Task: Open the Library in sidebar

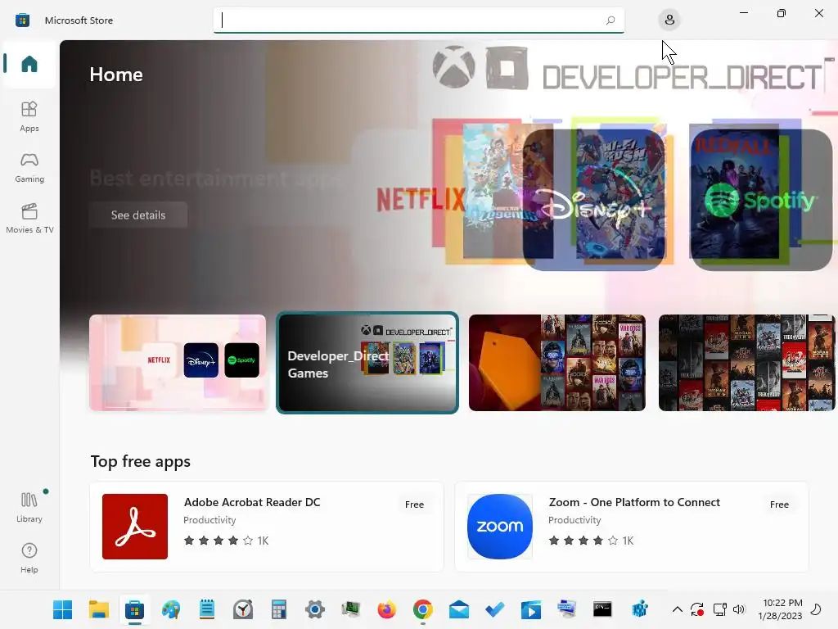Action: pyautogui.click(x=29, y=507)
